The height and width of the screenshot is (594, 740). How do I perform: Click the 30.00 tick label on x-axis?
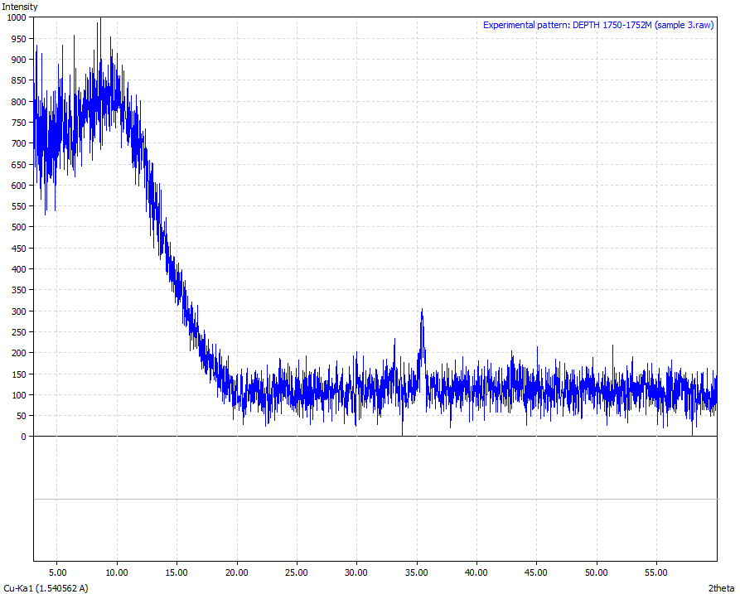[x=356, y=572]
